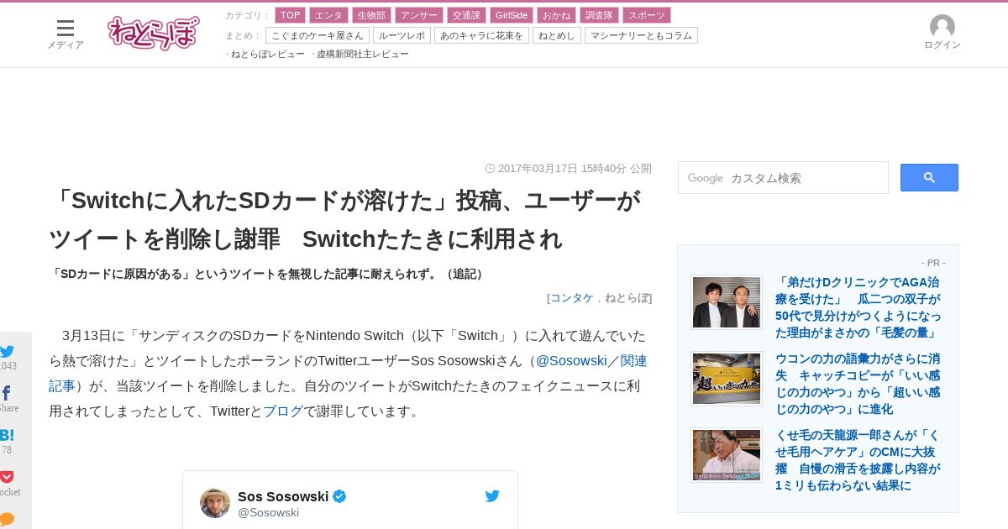Click the verified badge next to Sos Sosowski
This screenshot has width=1008, height=529.
339,496
